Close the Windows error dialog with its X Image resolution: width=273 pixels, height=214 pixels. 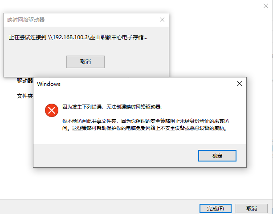coord(240,84)
